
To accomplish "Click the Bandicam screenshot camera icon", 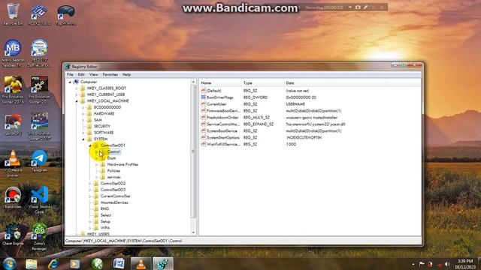I will click(x=358, y=7).
